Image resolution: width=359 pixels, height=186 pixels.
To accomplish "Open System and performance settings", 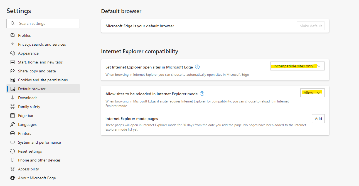I will 43,142.
